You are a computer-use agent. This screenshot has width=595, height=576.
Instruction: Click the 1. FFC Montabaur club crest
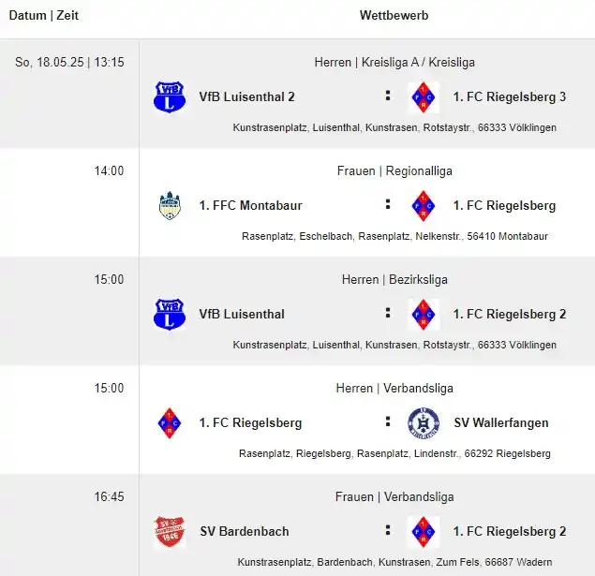[x=170, y=205]
